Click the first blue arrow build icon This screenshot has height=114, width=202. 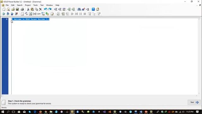(x=4, y=14)
